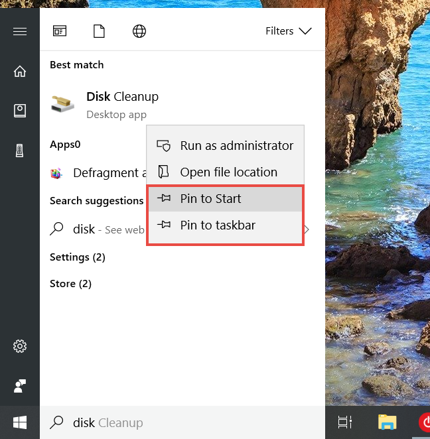Open Disk Cleanup best match result
The height and width of the screenshot is (439, 430).
point(182,104)
